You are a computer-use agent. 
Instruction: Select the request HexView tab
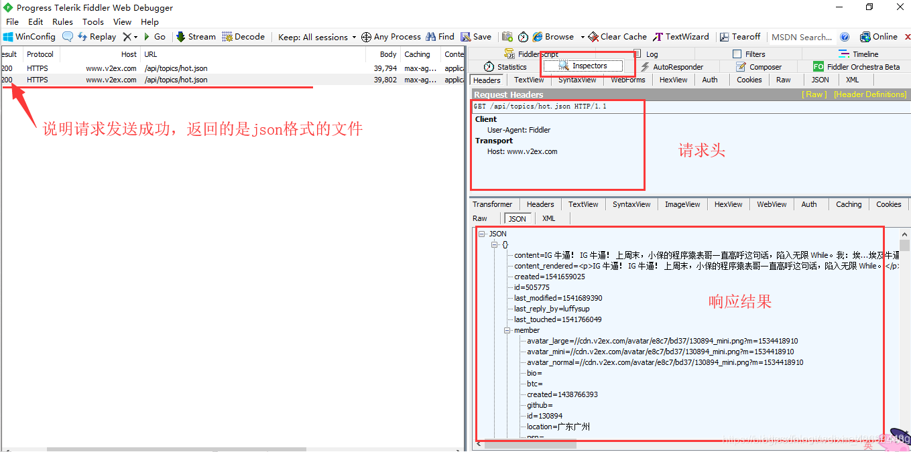click(673, 80)
